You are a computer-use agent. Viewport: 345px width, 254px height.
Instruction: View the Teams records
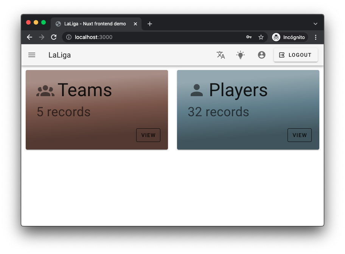148,135
